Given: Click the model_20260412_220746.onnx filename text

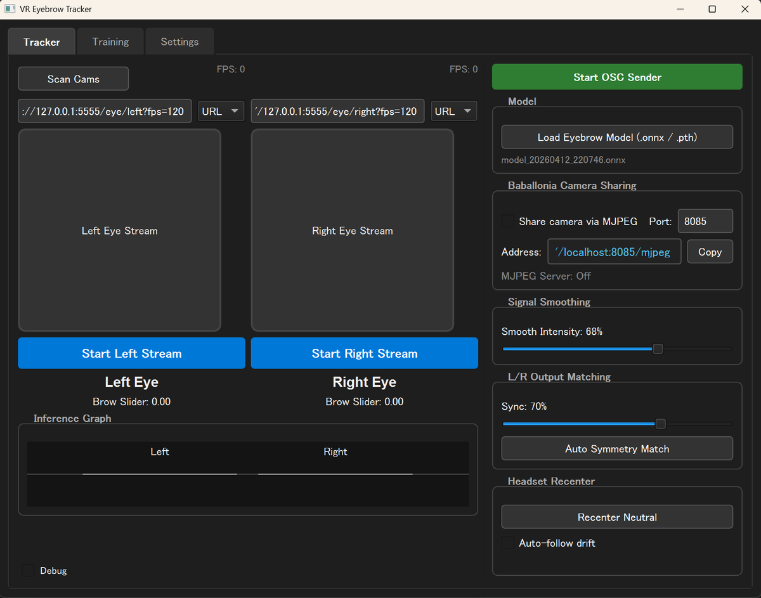Looking at the screenshot, I should coord(563,160).
